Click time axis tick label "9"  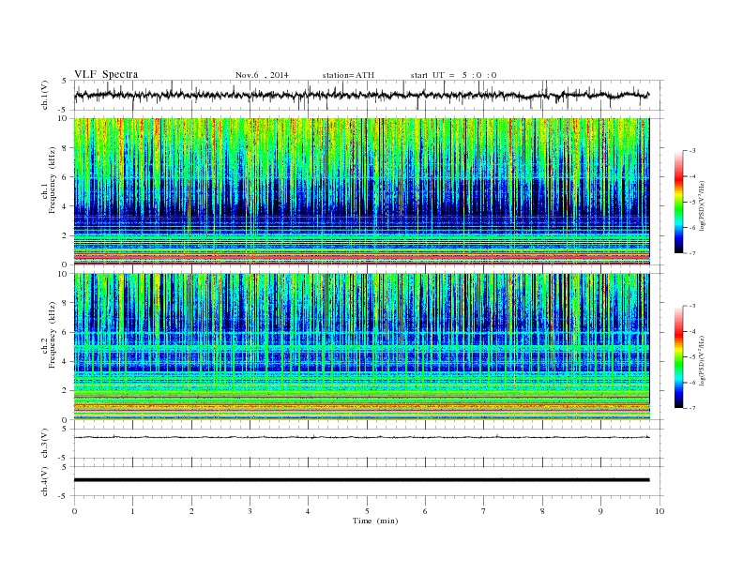click(x=600, y=511)
